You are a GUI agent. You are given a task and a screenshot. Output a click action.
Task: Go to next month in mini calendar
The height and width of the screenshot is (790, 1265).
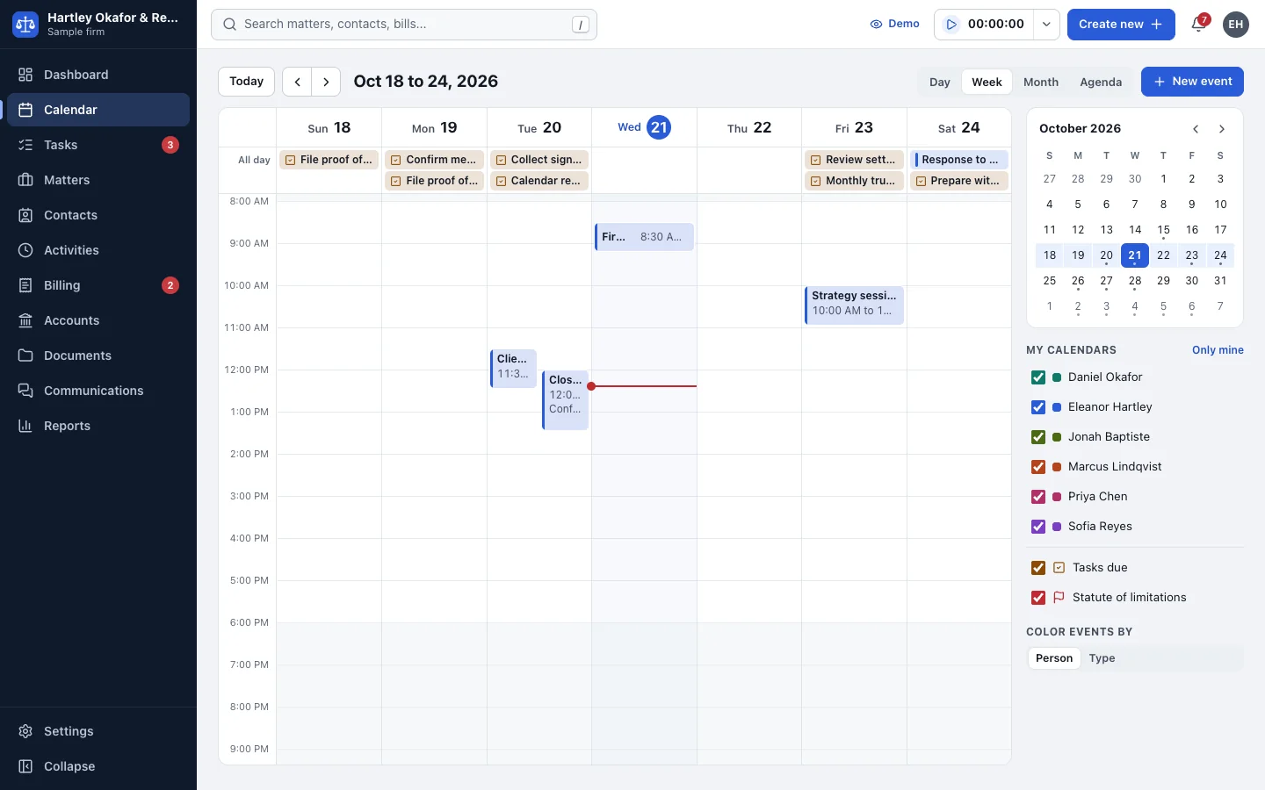(x=1222, y=129)
